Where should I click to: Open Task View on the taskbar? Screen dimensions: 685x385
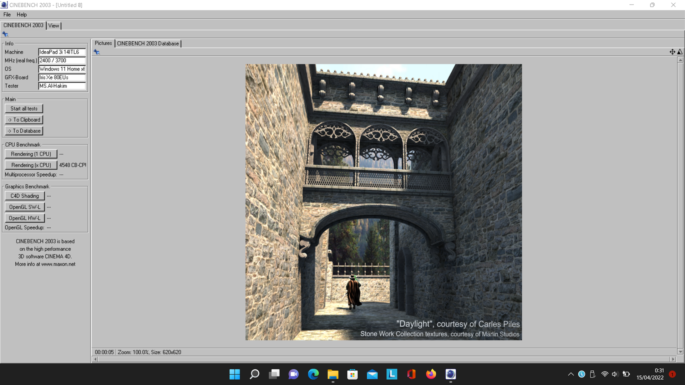click(274, 374)
